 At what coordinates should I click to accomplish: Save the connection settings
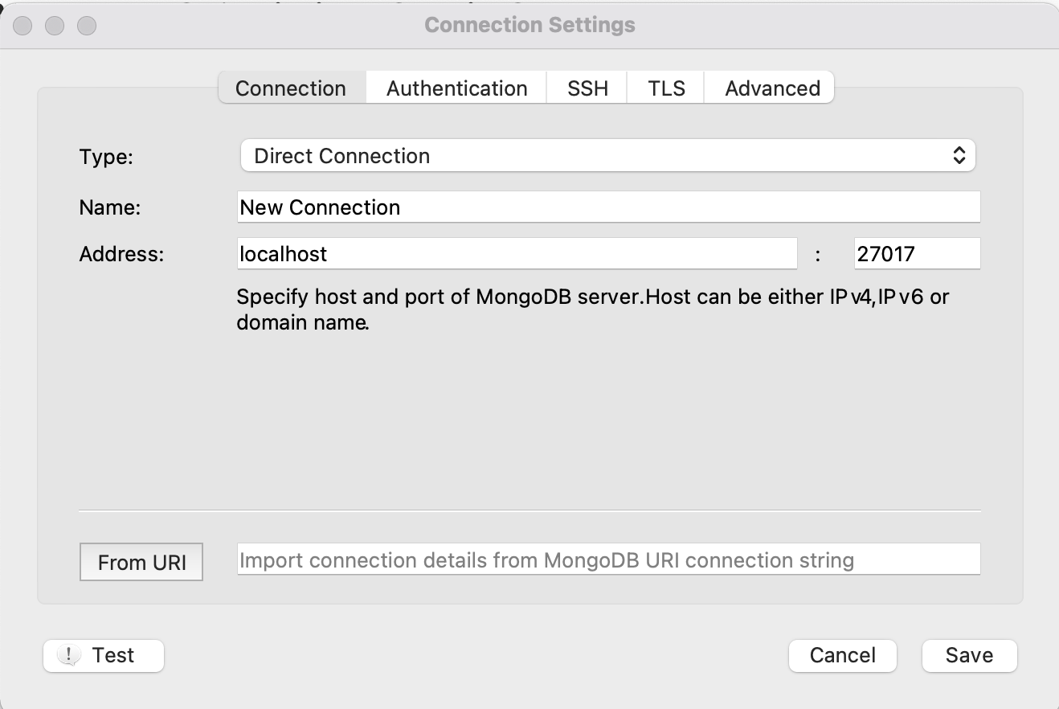(x=969, y=655)
